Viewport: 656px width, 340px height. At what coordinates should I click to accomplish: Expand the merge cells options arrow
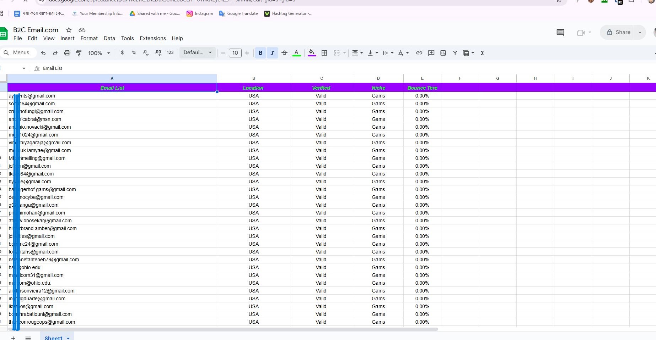(344, 53)
